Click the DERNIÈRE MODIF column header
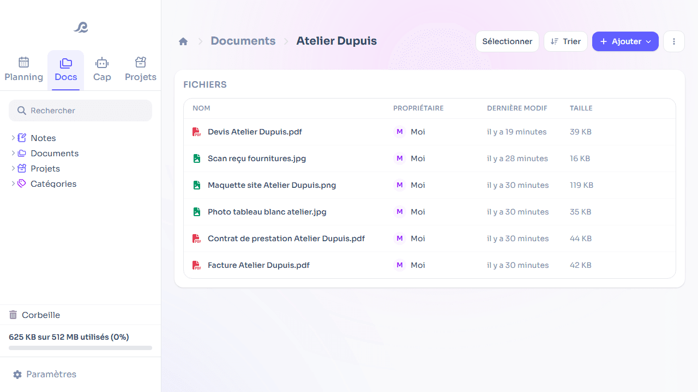 tap(517, 108)
